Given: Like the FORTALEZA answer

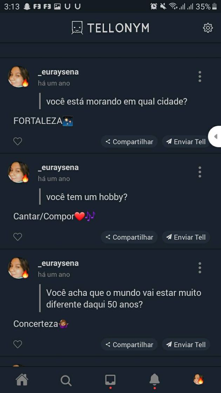Looking at the screenshot, I should click(18, 141).
